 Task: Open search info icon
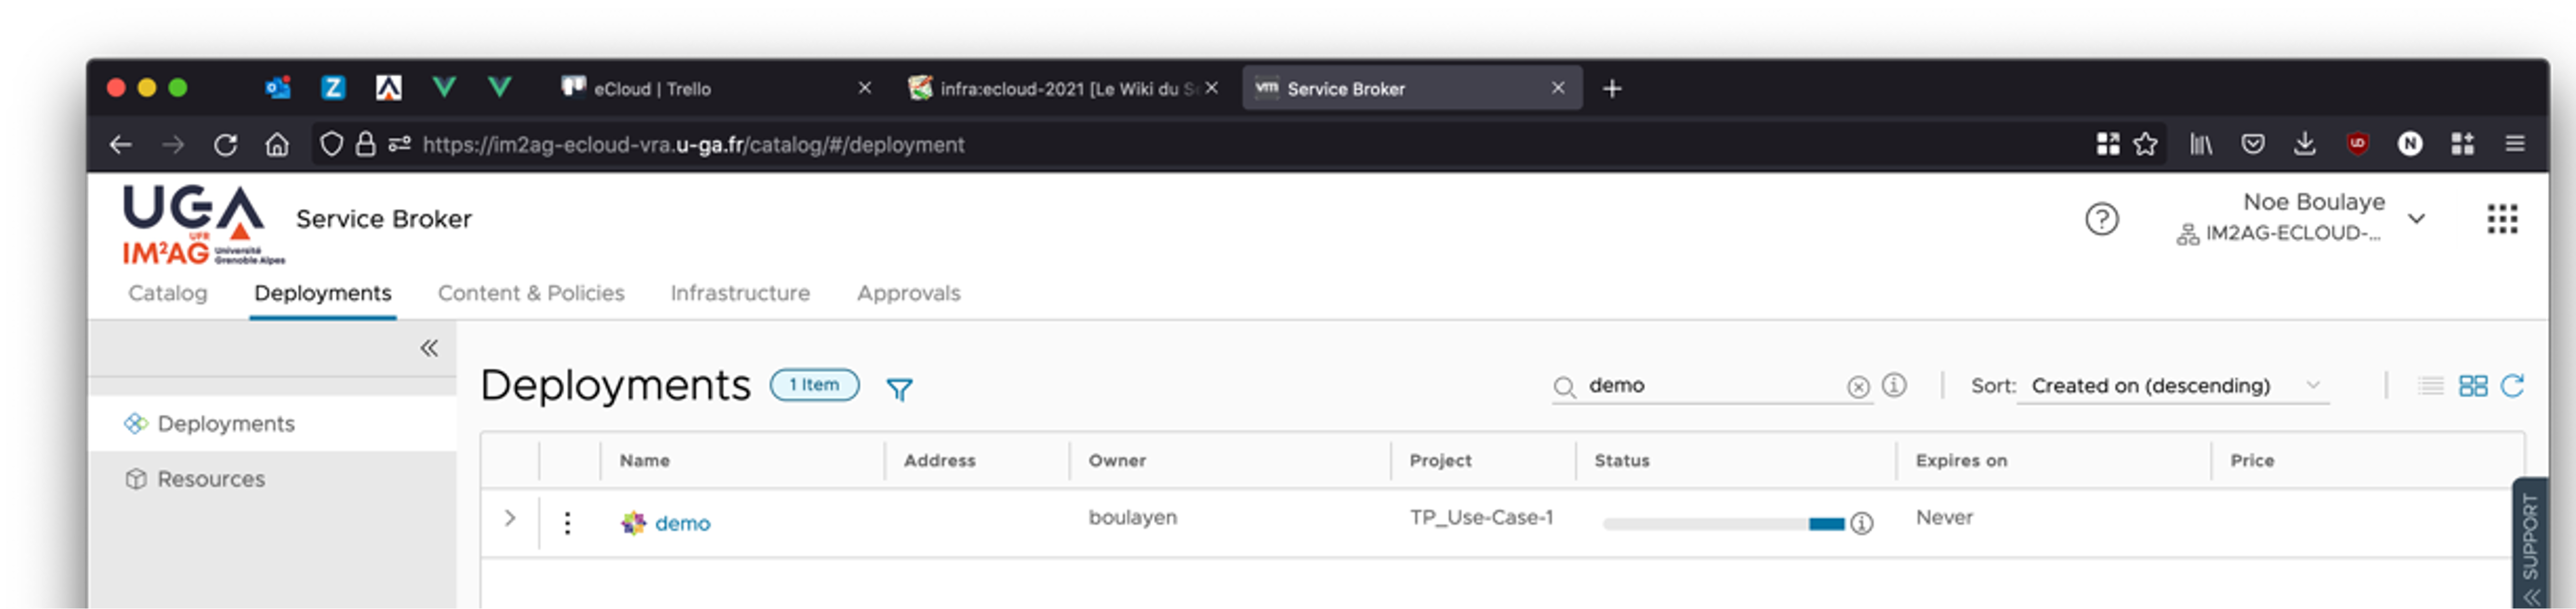1893,385
